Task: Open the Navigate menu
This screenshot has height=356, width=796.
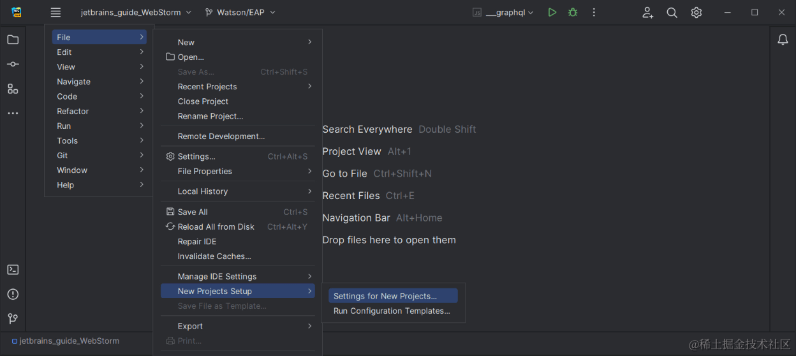Action: [99, 82]
